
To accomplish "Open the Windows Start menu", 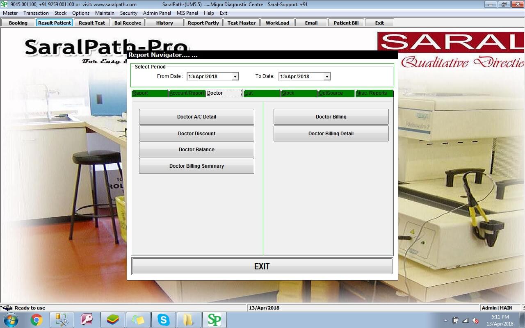I will pos(10,320).
